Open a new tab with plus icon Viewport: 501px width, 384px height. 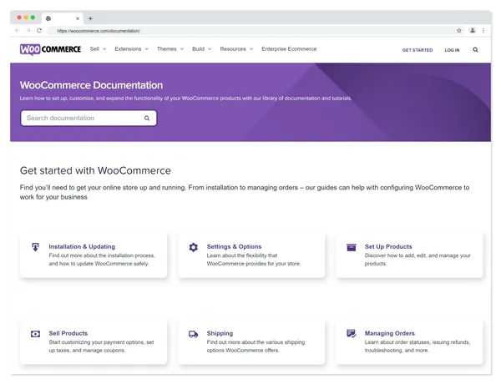pos(90,18)
